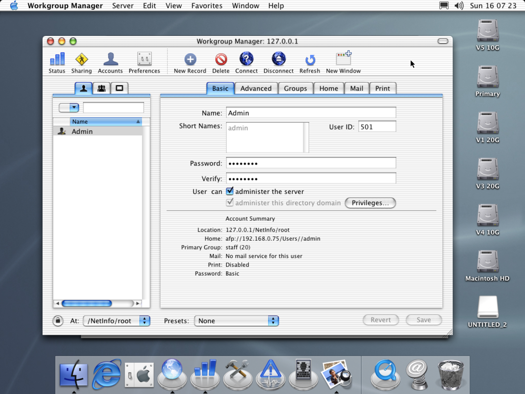Toggle administer the server checkbox
The width and height of the screenshot is (525, 394).
(x=230, y=191)
